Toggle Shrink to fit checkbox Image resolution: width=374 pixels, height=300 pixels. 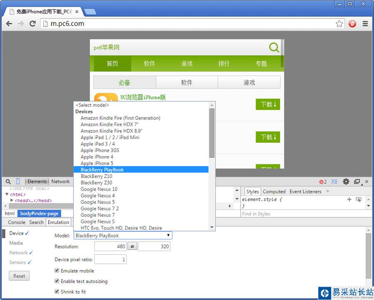tap(57, 291)
